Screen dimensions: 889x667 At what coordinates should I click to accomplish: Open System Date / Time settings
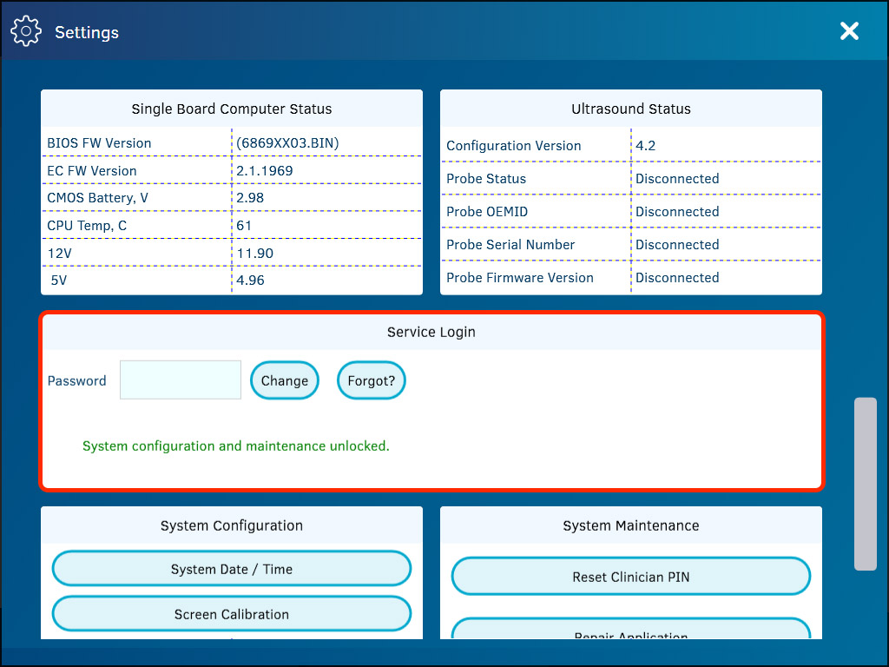point(231,568)
